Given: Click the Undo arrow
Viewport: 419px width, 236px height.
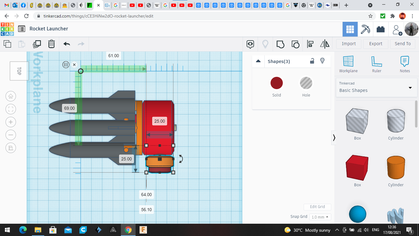Looking at the screenshot, I should click(x=67, y=44).
